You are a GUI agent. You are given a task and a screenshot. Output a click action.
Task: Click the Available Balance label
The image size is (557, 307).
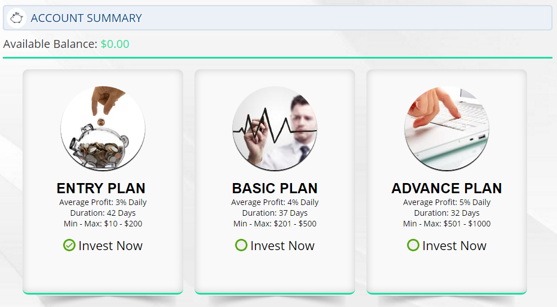50,44
